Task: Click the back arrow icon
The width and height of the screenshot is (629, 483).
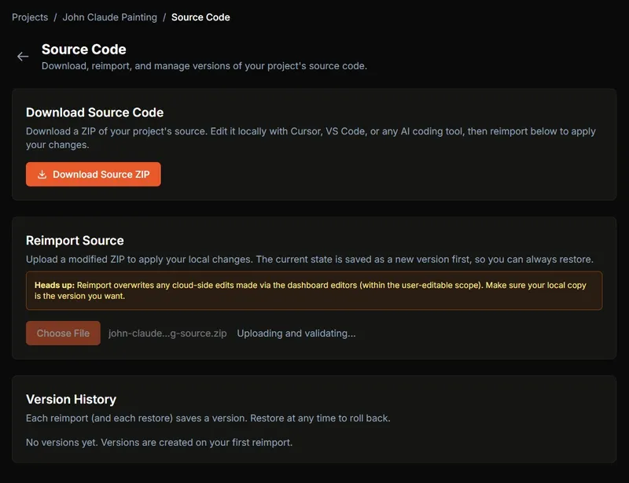Action: click(23, 57)
